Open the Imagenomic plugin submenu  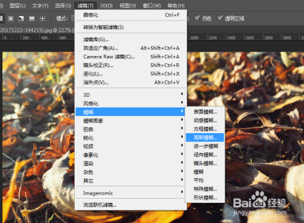[131, 193]
